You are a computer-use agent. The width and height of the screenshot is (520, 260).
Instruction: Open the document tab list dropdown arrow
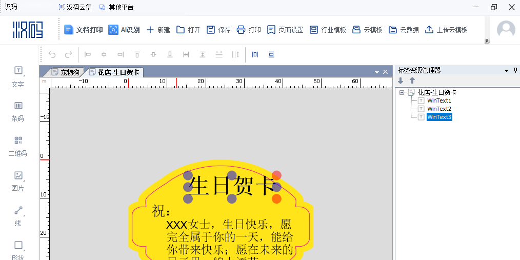point(377,72)
